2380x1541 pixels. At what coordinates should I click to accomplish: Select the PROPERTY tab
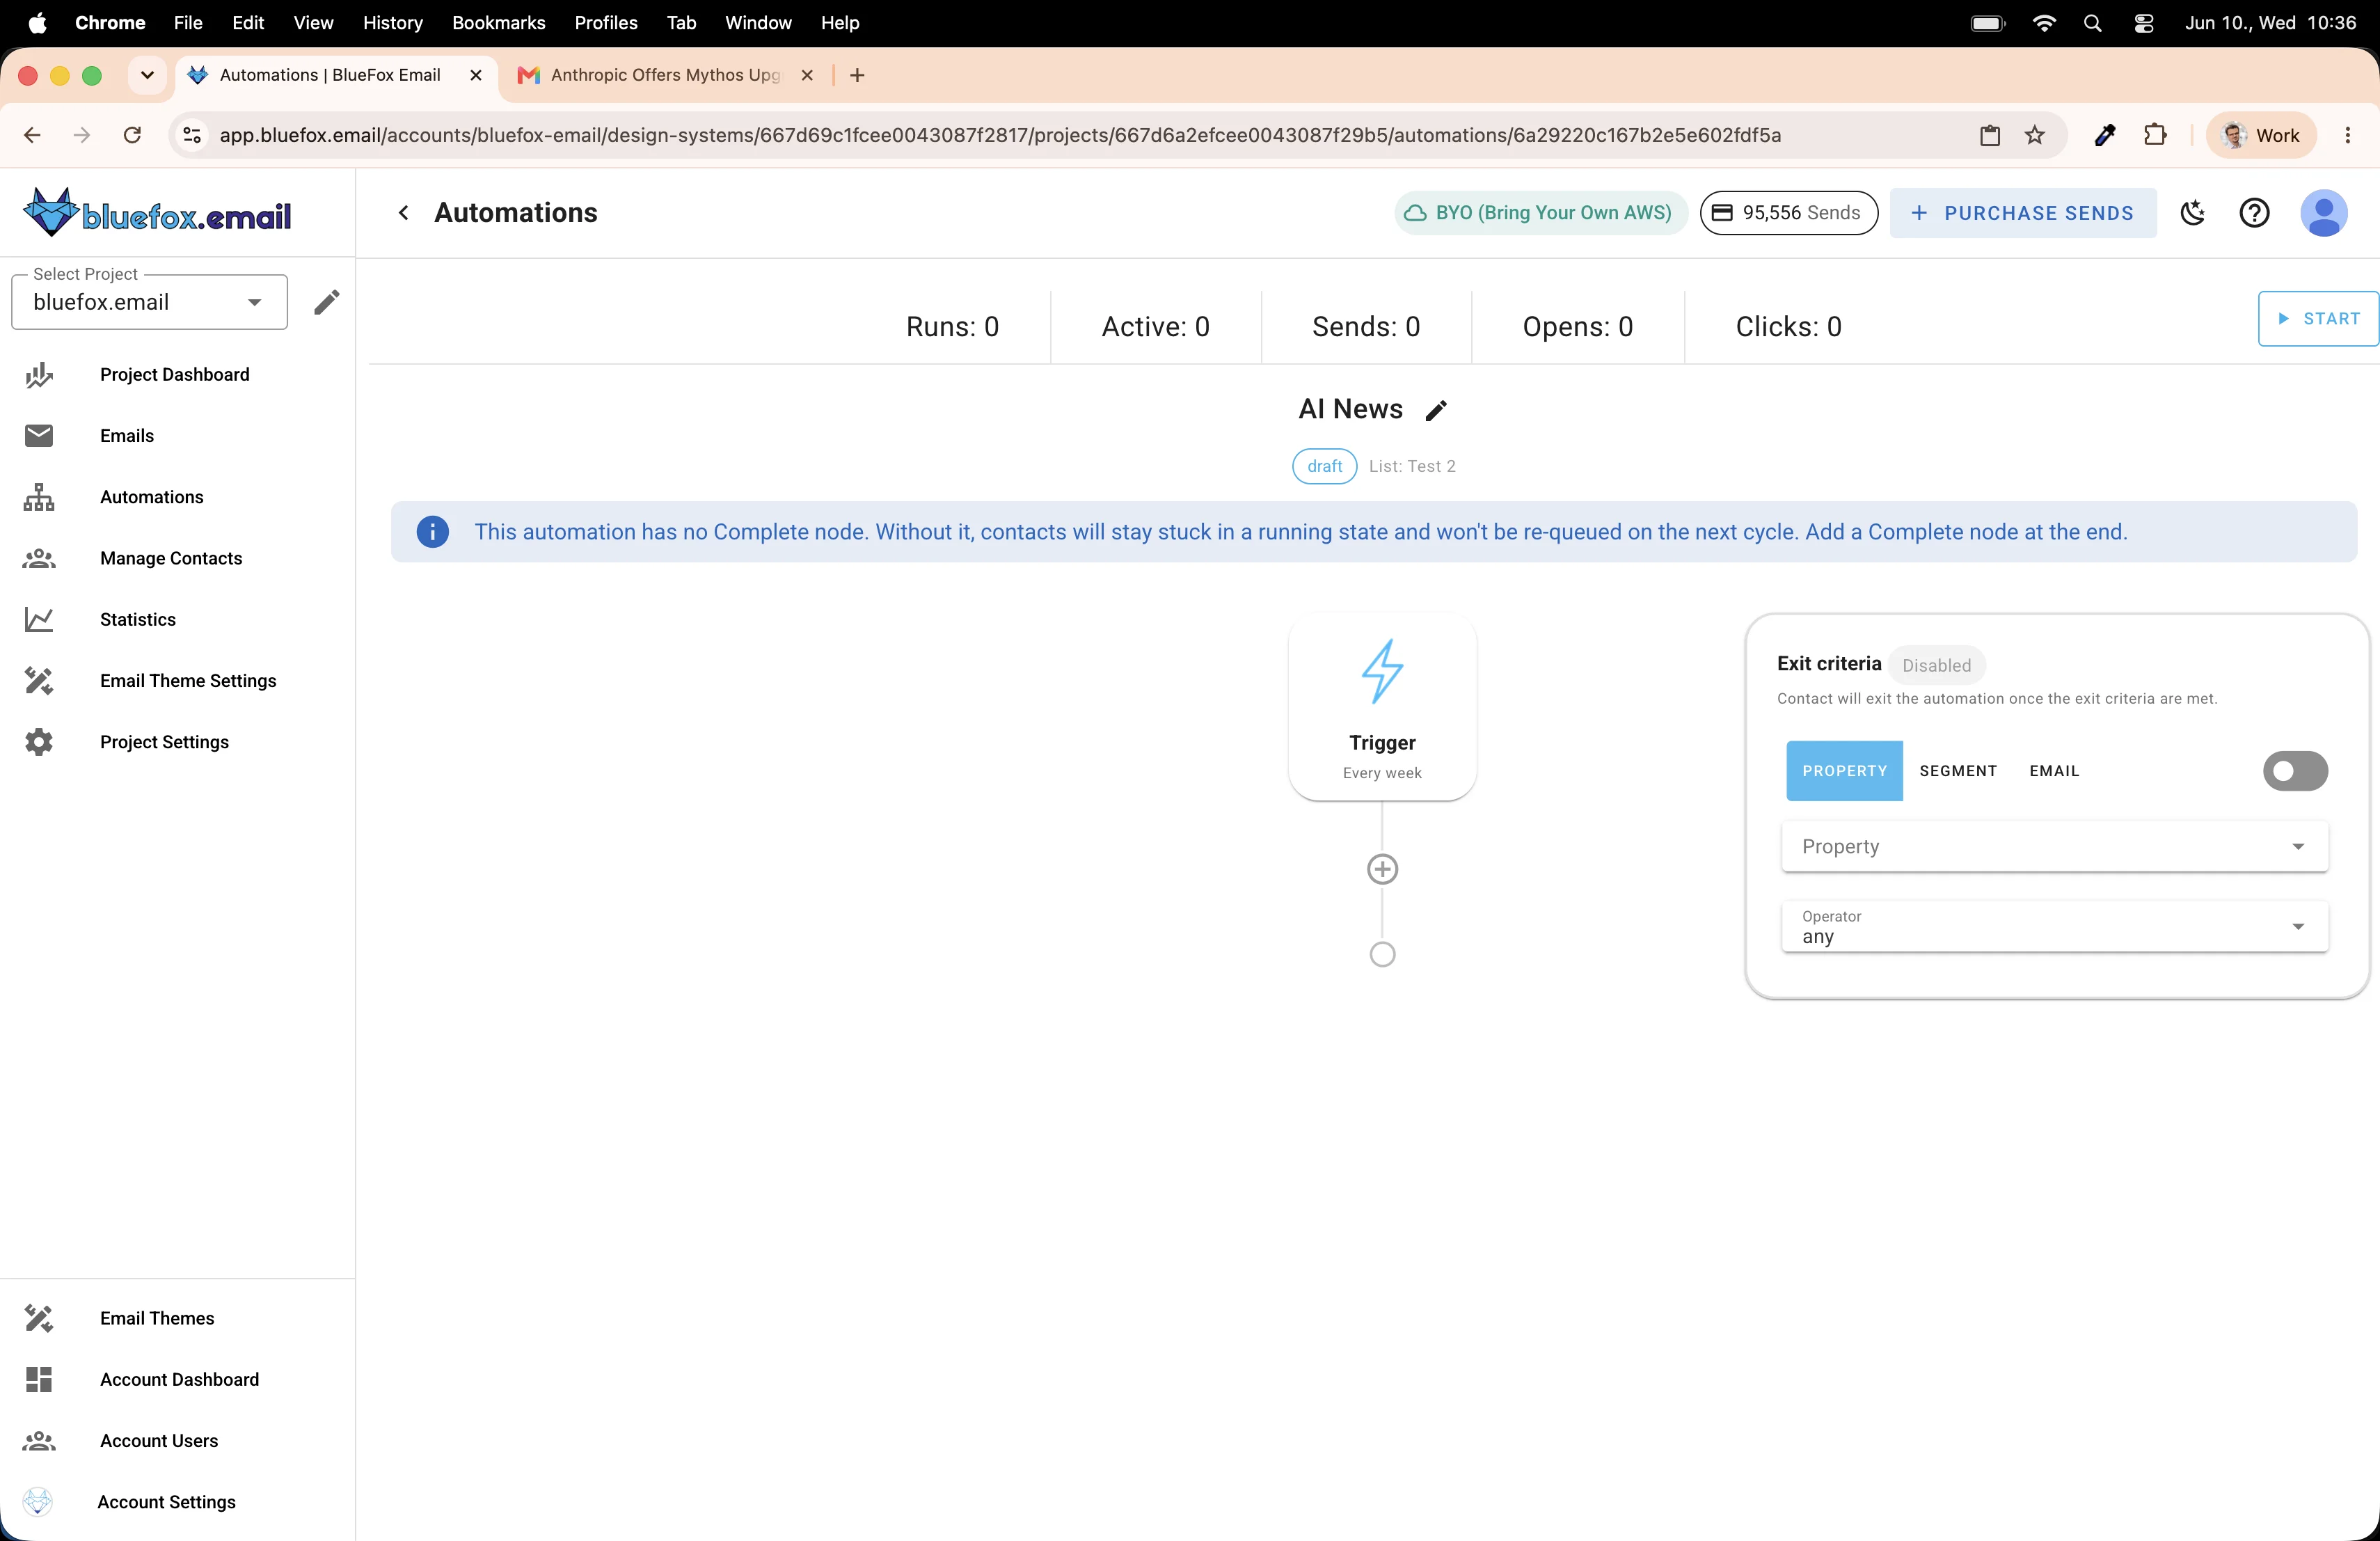pyautogui.click(x=1844, y=771)
